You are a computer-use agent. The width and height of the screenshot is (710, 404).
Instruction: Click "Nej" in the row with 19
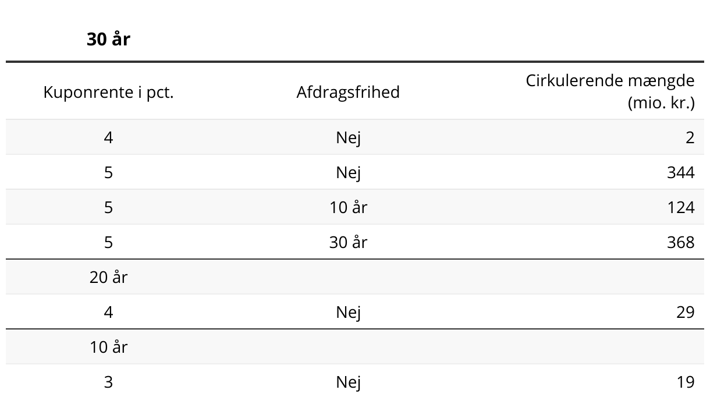click(x=348, y=382)
